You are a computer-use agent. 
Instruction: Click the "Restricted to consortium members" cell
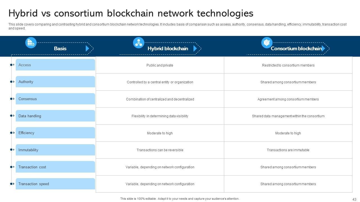(288, 65)
